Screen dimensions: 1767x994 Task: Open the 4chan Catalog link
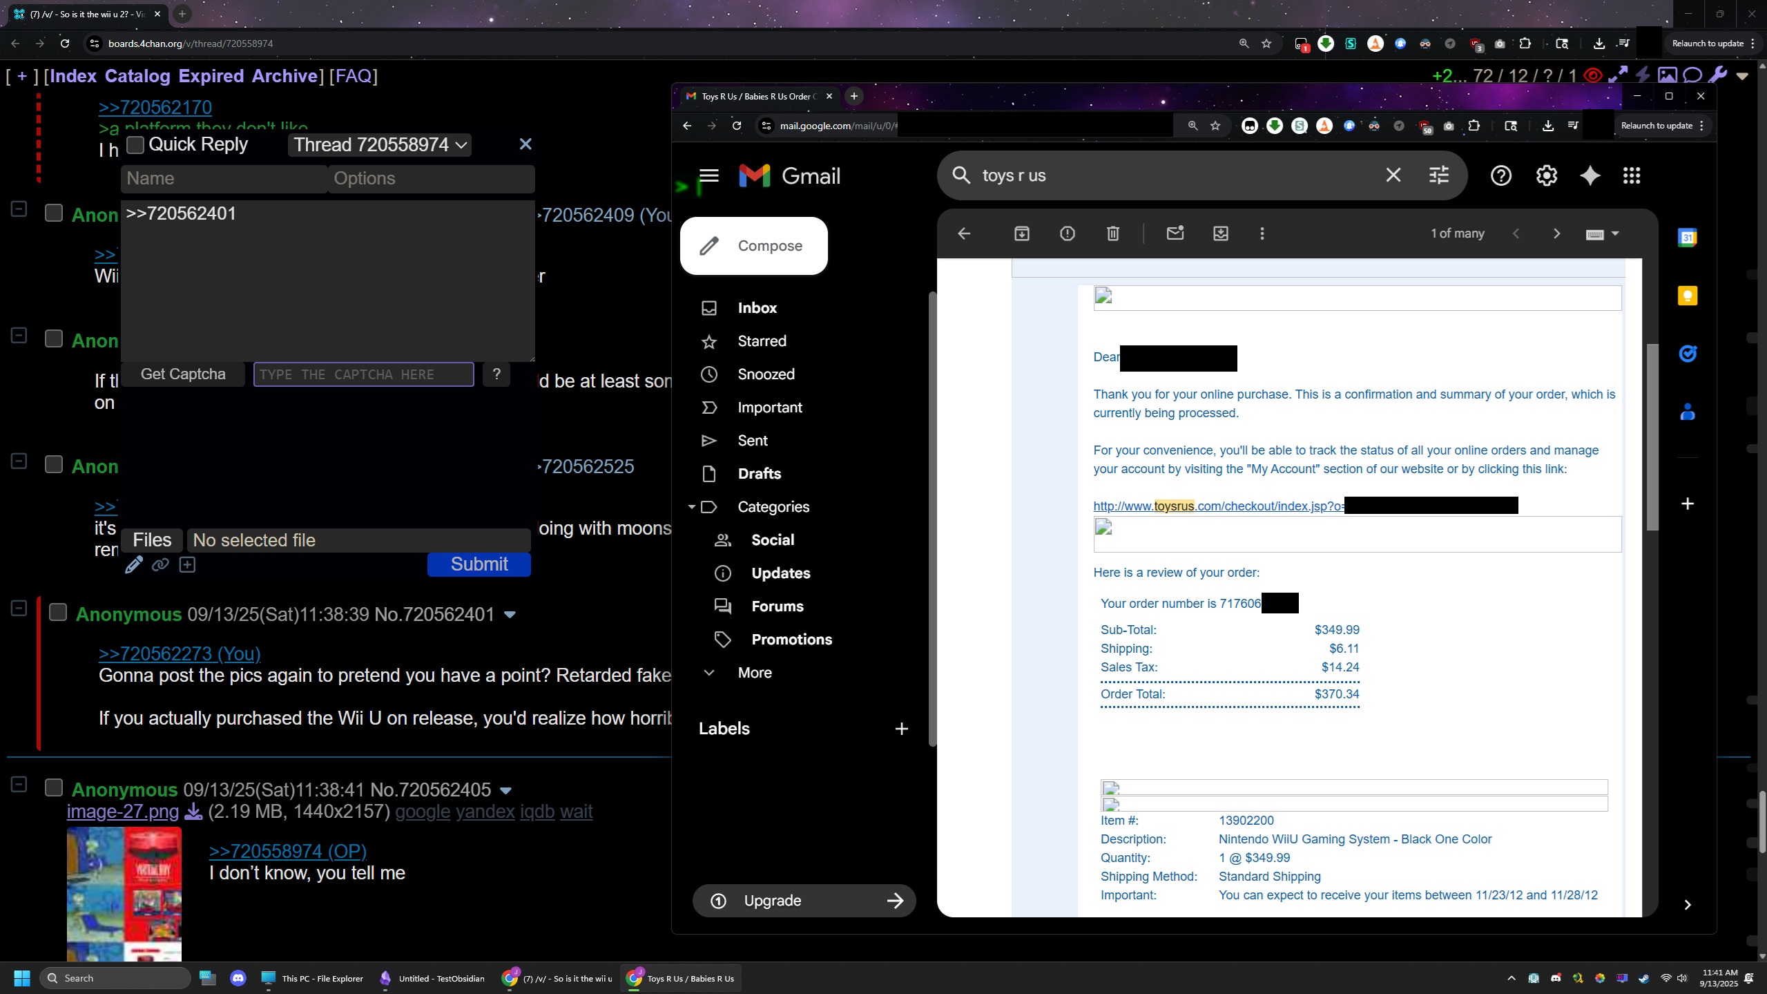[137, 76]
